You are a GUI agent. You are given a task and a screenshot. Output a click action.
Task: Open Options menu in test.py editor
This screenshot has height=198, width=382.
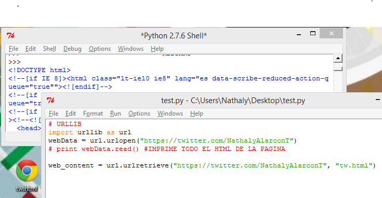[139, 114]
